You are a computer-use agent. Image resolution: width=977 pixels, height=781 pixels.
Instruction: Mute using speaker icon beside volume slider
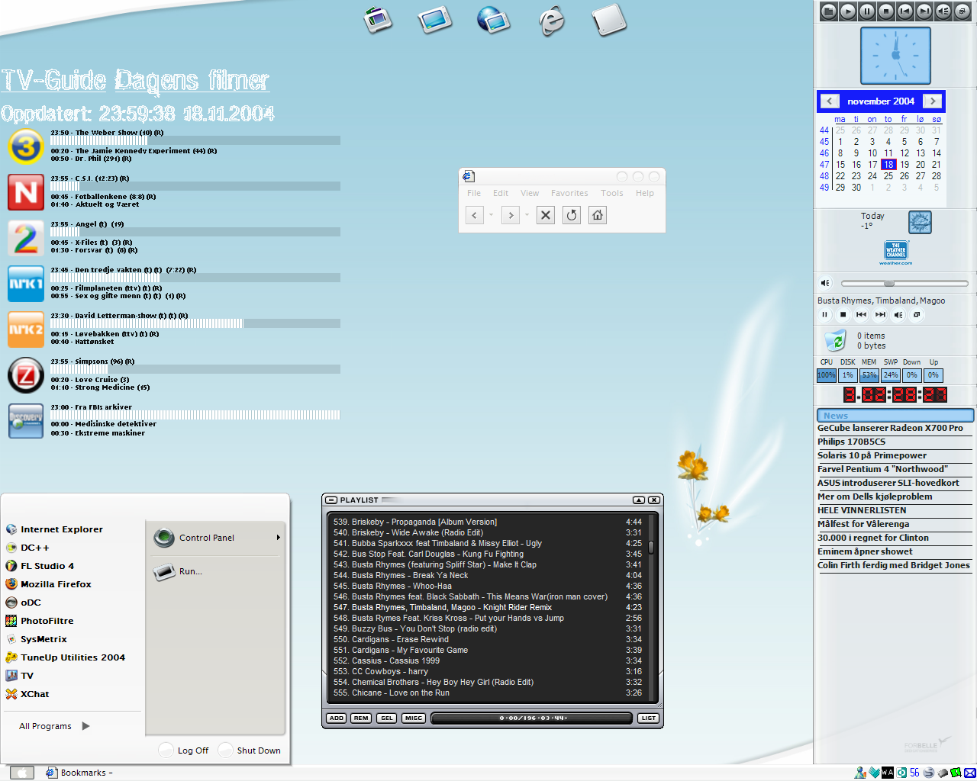point(825,283)
